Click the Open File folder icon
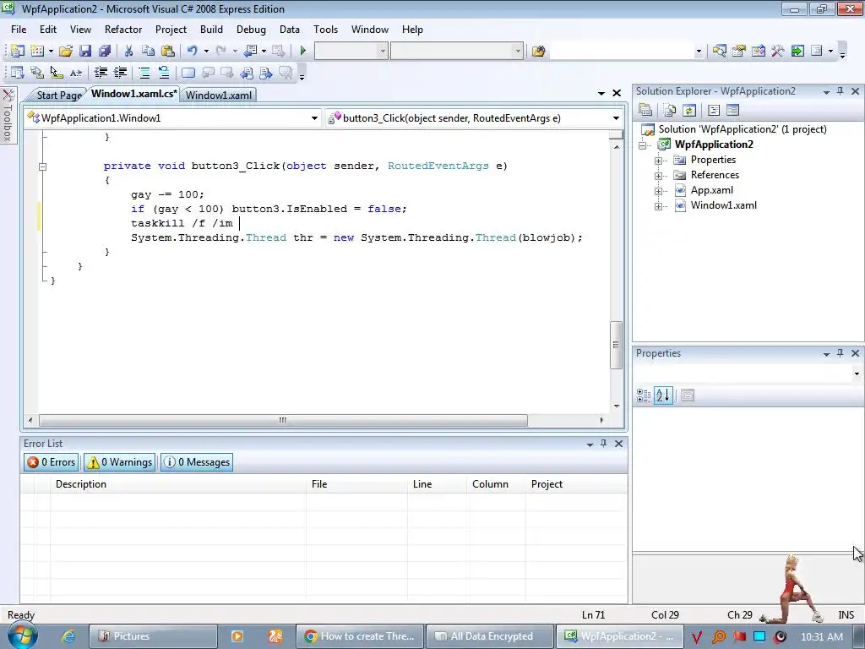The height and width of the screenshot is (649, 865). pyautogui.click(x=66, y=52)
